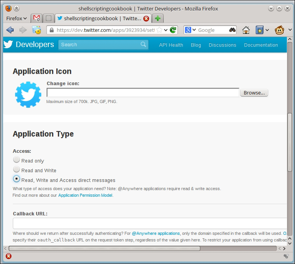The image size is (295, 264).
Task: Click in the Callback URL field
Action: [x=150, y=223]
